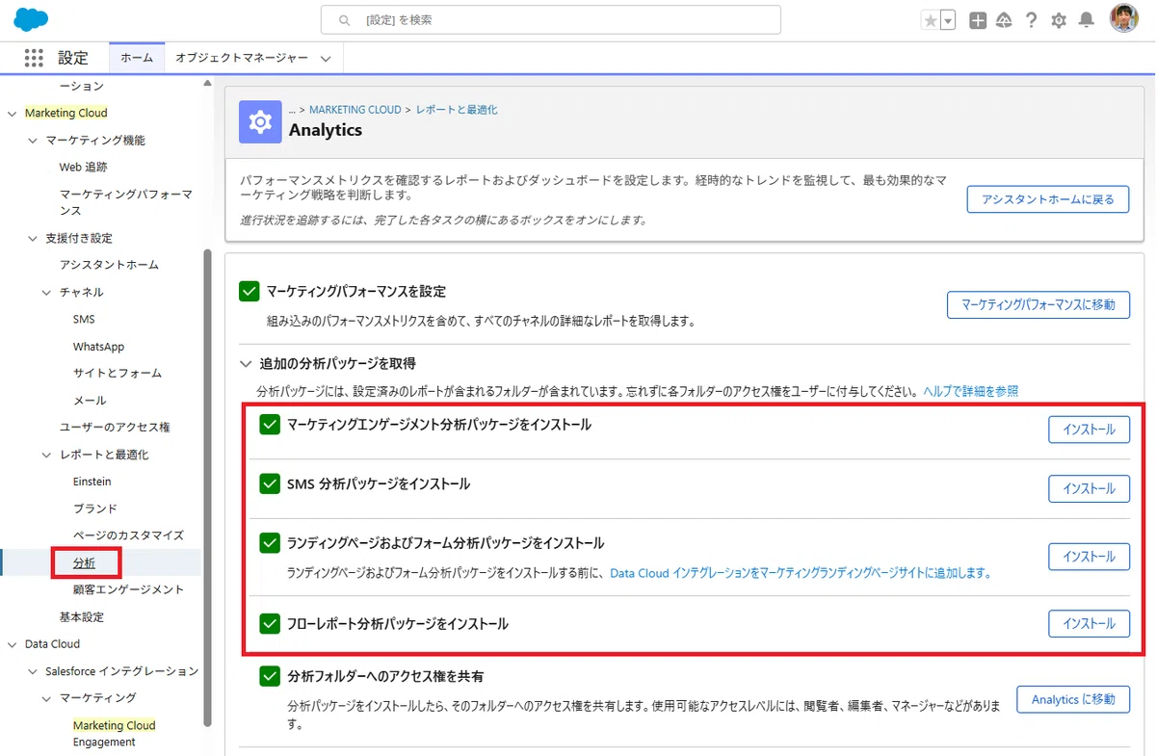Collapse the 支援付き設定 tree node
The height and width of the screenshot is (756, 1156).
click(x=33, y=239)
